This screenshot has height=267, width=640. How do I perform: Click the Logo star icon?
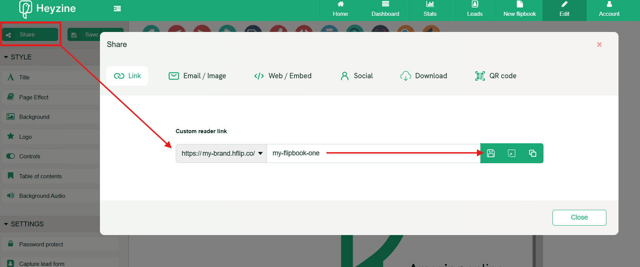(x=11, y=136)
